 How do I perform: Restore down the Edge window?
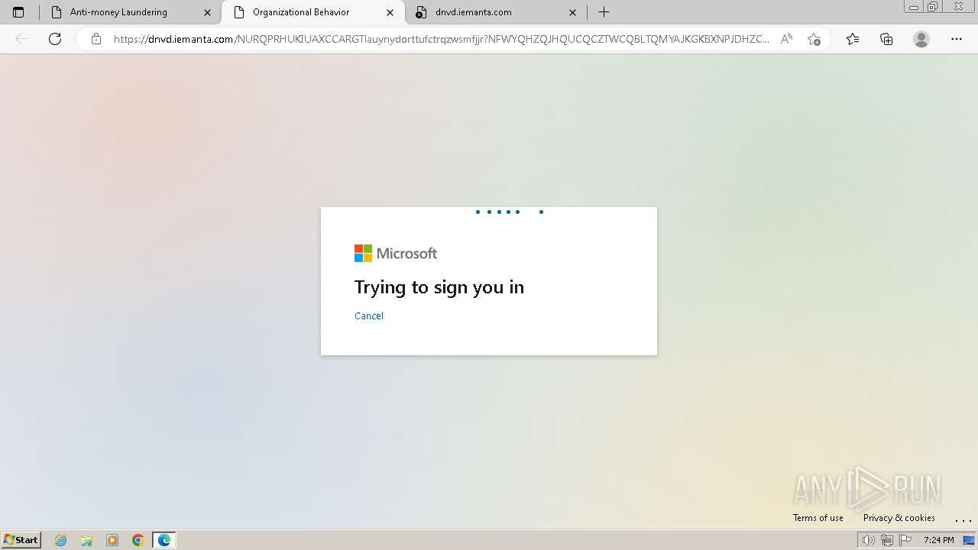pyautogui.click(x=933, y=7)
